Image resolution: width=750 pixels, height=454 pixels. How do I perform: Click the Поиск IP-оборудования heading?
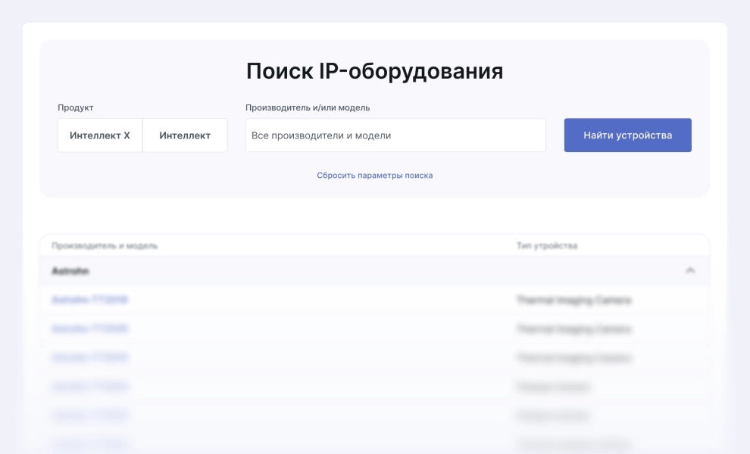pos(374,71)
